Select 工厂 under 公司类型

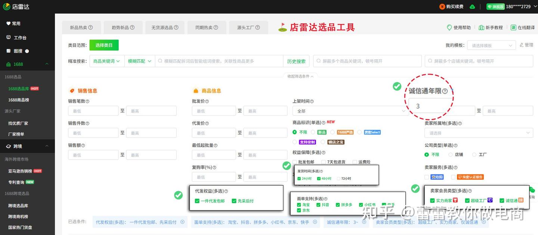click(474, 154)
